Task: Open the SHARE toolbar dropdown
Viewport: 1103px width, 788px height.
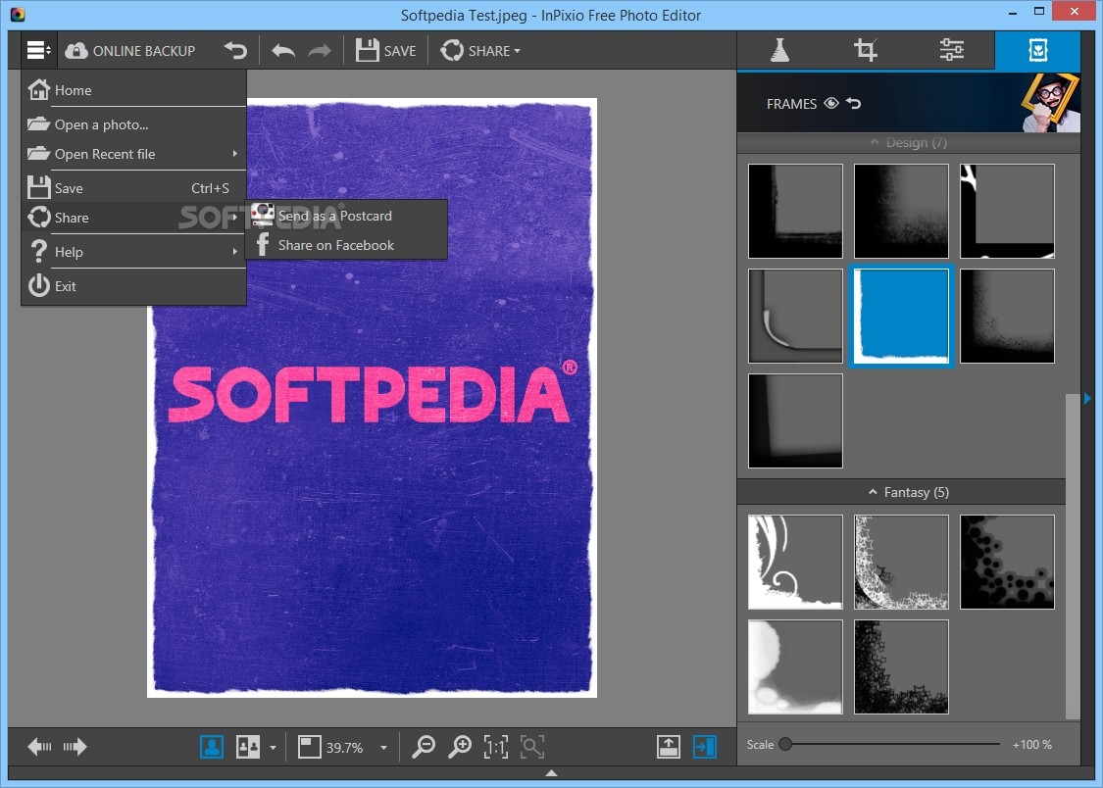Action: (x=480, y=51)
